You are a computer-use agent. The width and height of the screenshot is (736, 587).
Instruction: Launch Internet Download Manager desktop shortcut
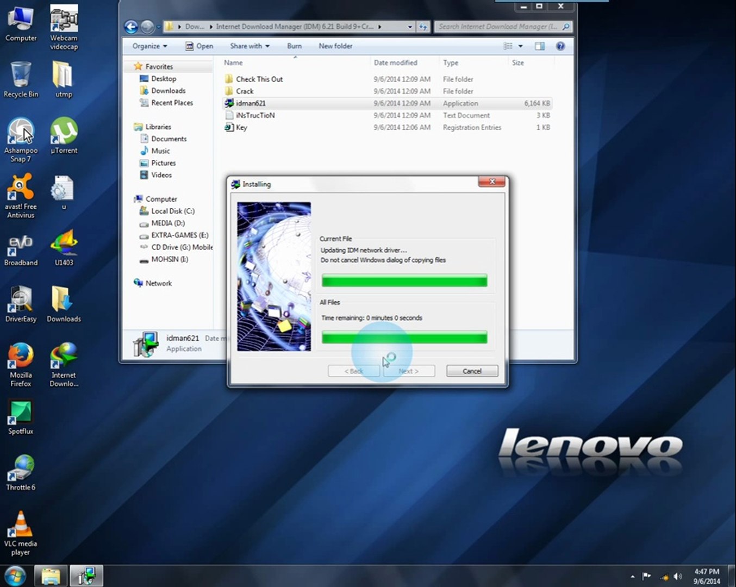(x=64, y=364)
